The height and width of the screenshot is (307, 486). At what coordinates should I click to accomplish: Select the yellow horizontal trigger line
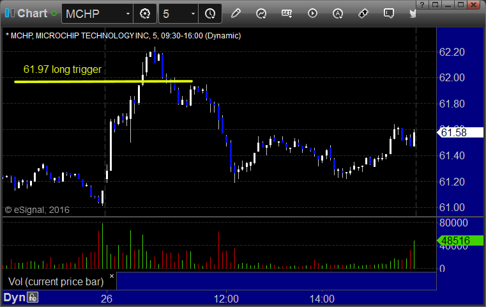(103, 82)
